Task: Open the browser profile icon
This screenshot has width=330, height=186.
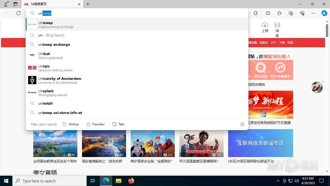Action: [x=5, y=4]
